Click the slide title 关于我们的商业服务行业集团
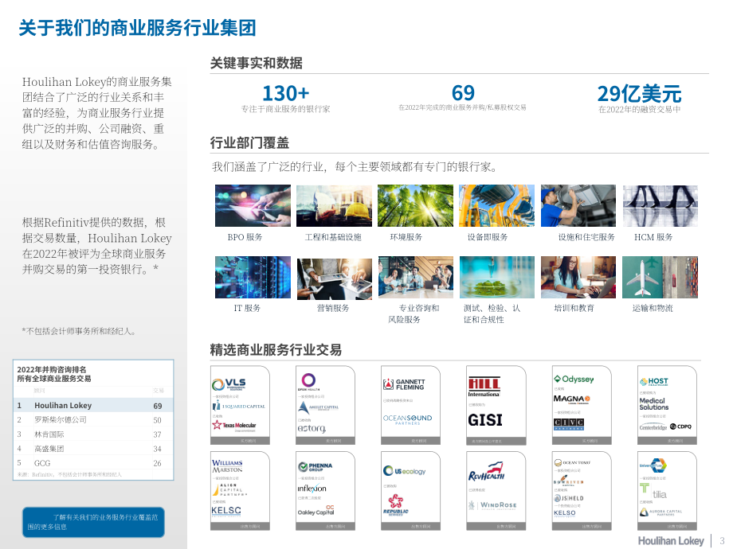 point(137,28)
